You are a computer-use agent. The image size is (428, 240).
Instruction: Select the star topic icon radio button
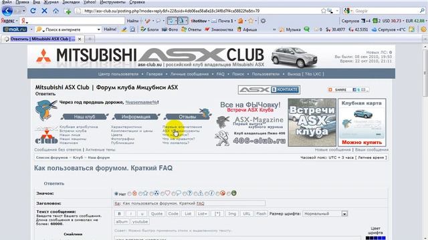click(140, 194)
